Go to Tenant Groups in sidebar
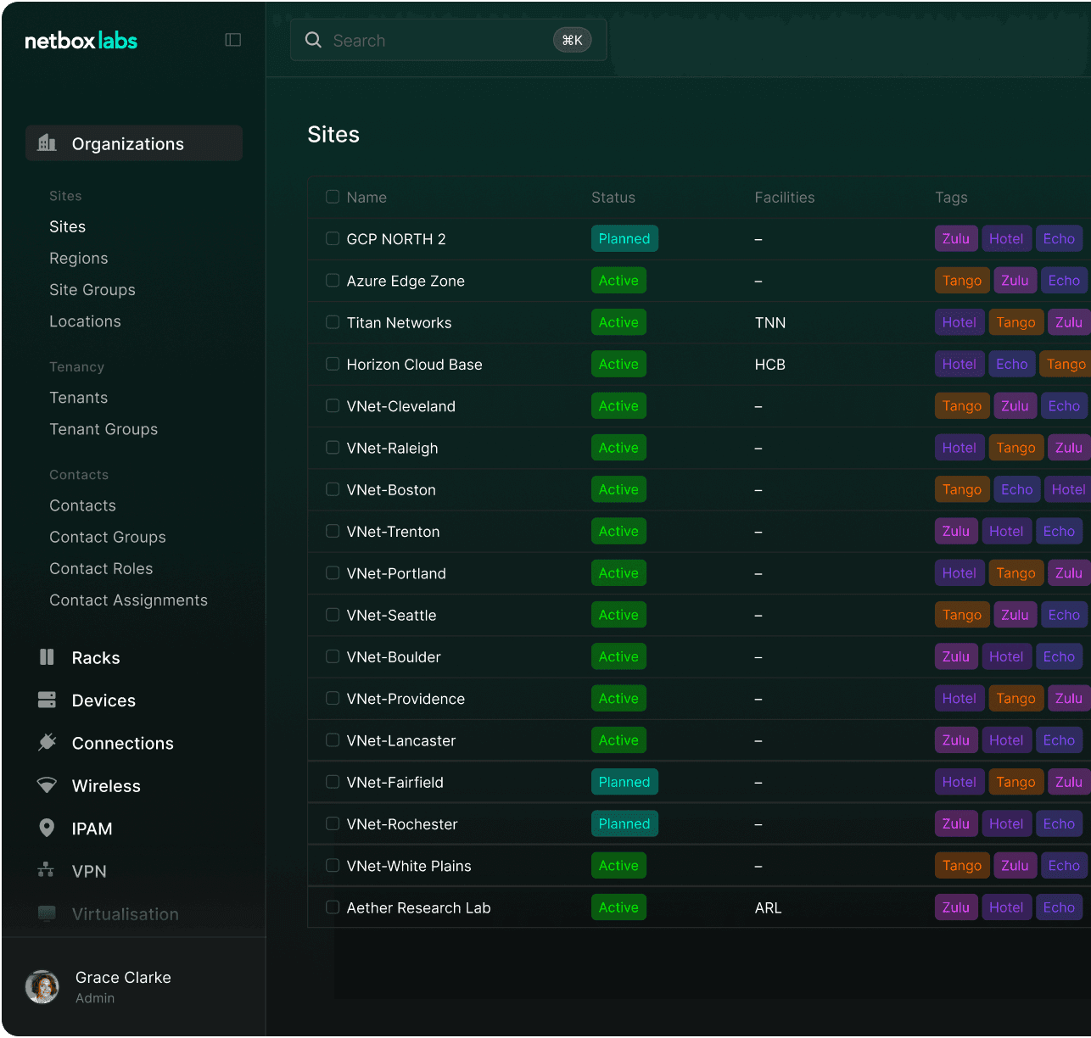Screen dimensions: 1091x1038 click(104, 429)
